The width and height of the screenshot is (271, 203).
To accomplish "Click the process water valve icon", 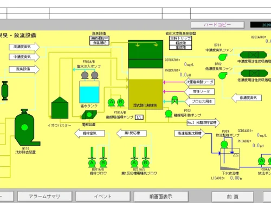I will point(175,100).
